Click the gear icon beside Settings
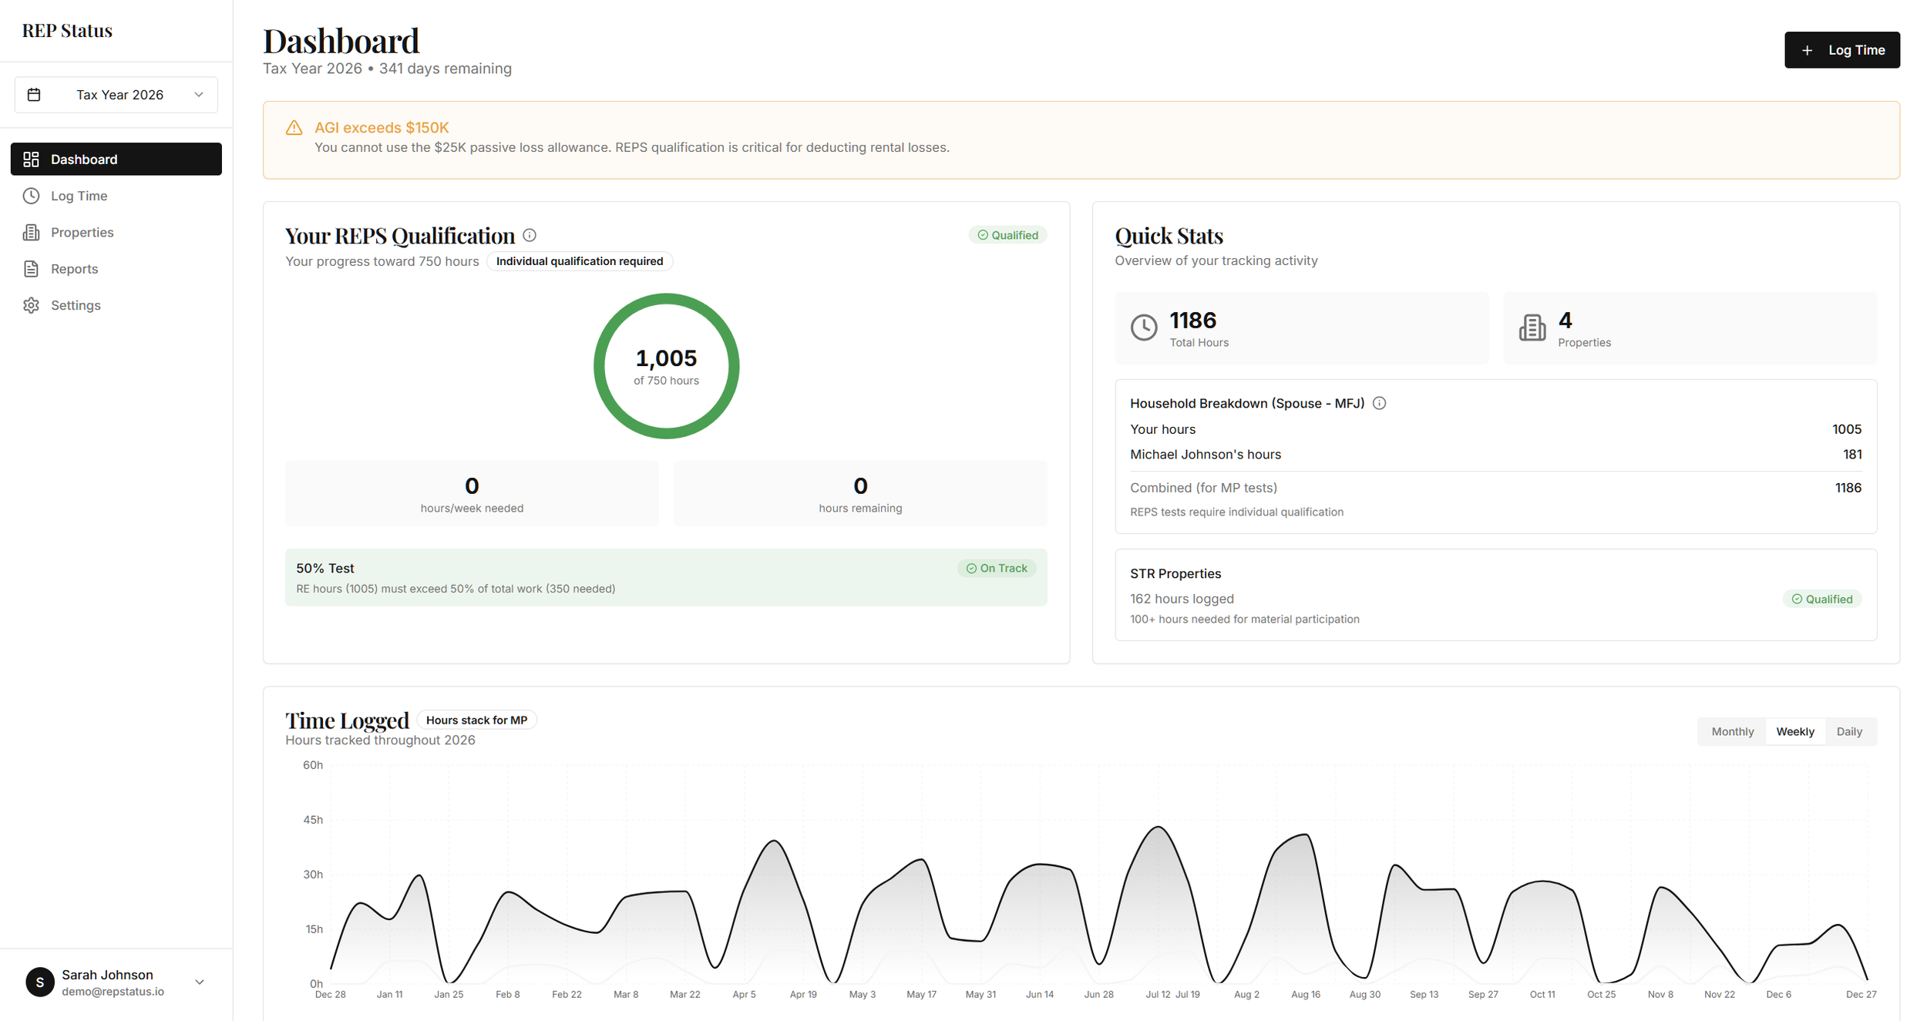Image resolution: width=1927 pixels, height=1021 pixels. 31,305
